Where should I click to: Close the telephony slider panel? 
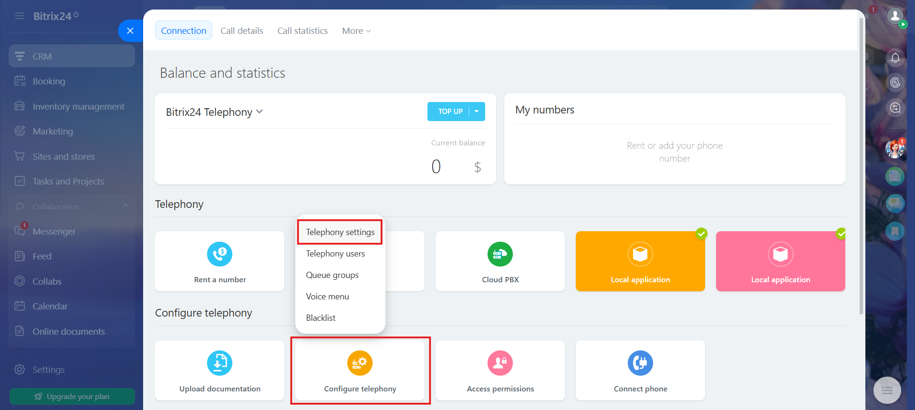tap(130, 31)
